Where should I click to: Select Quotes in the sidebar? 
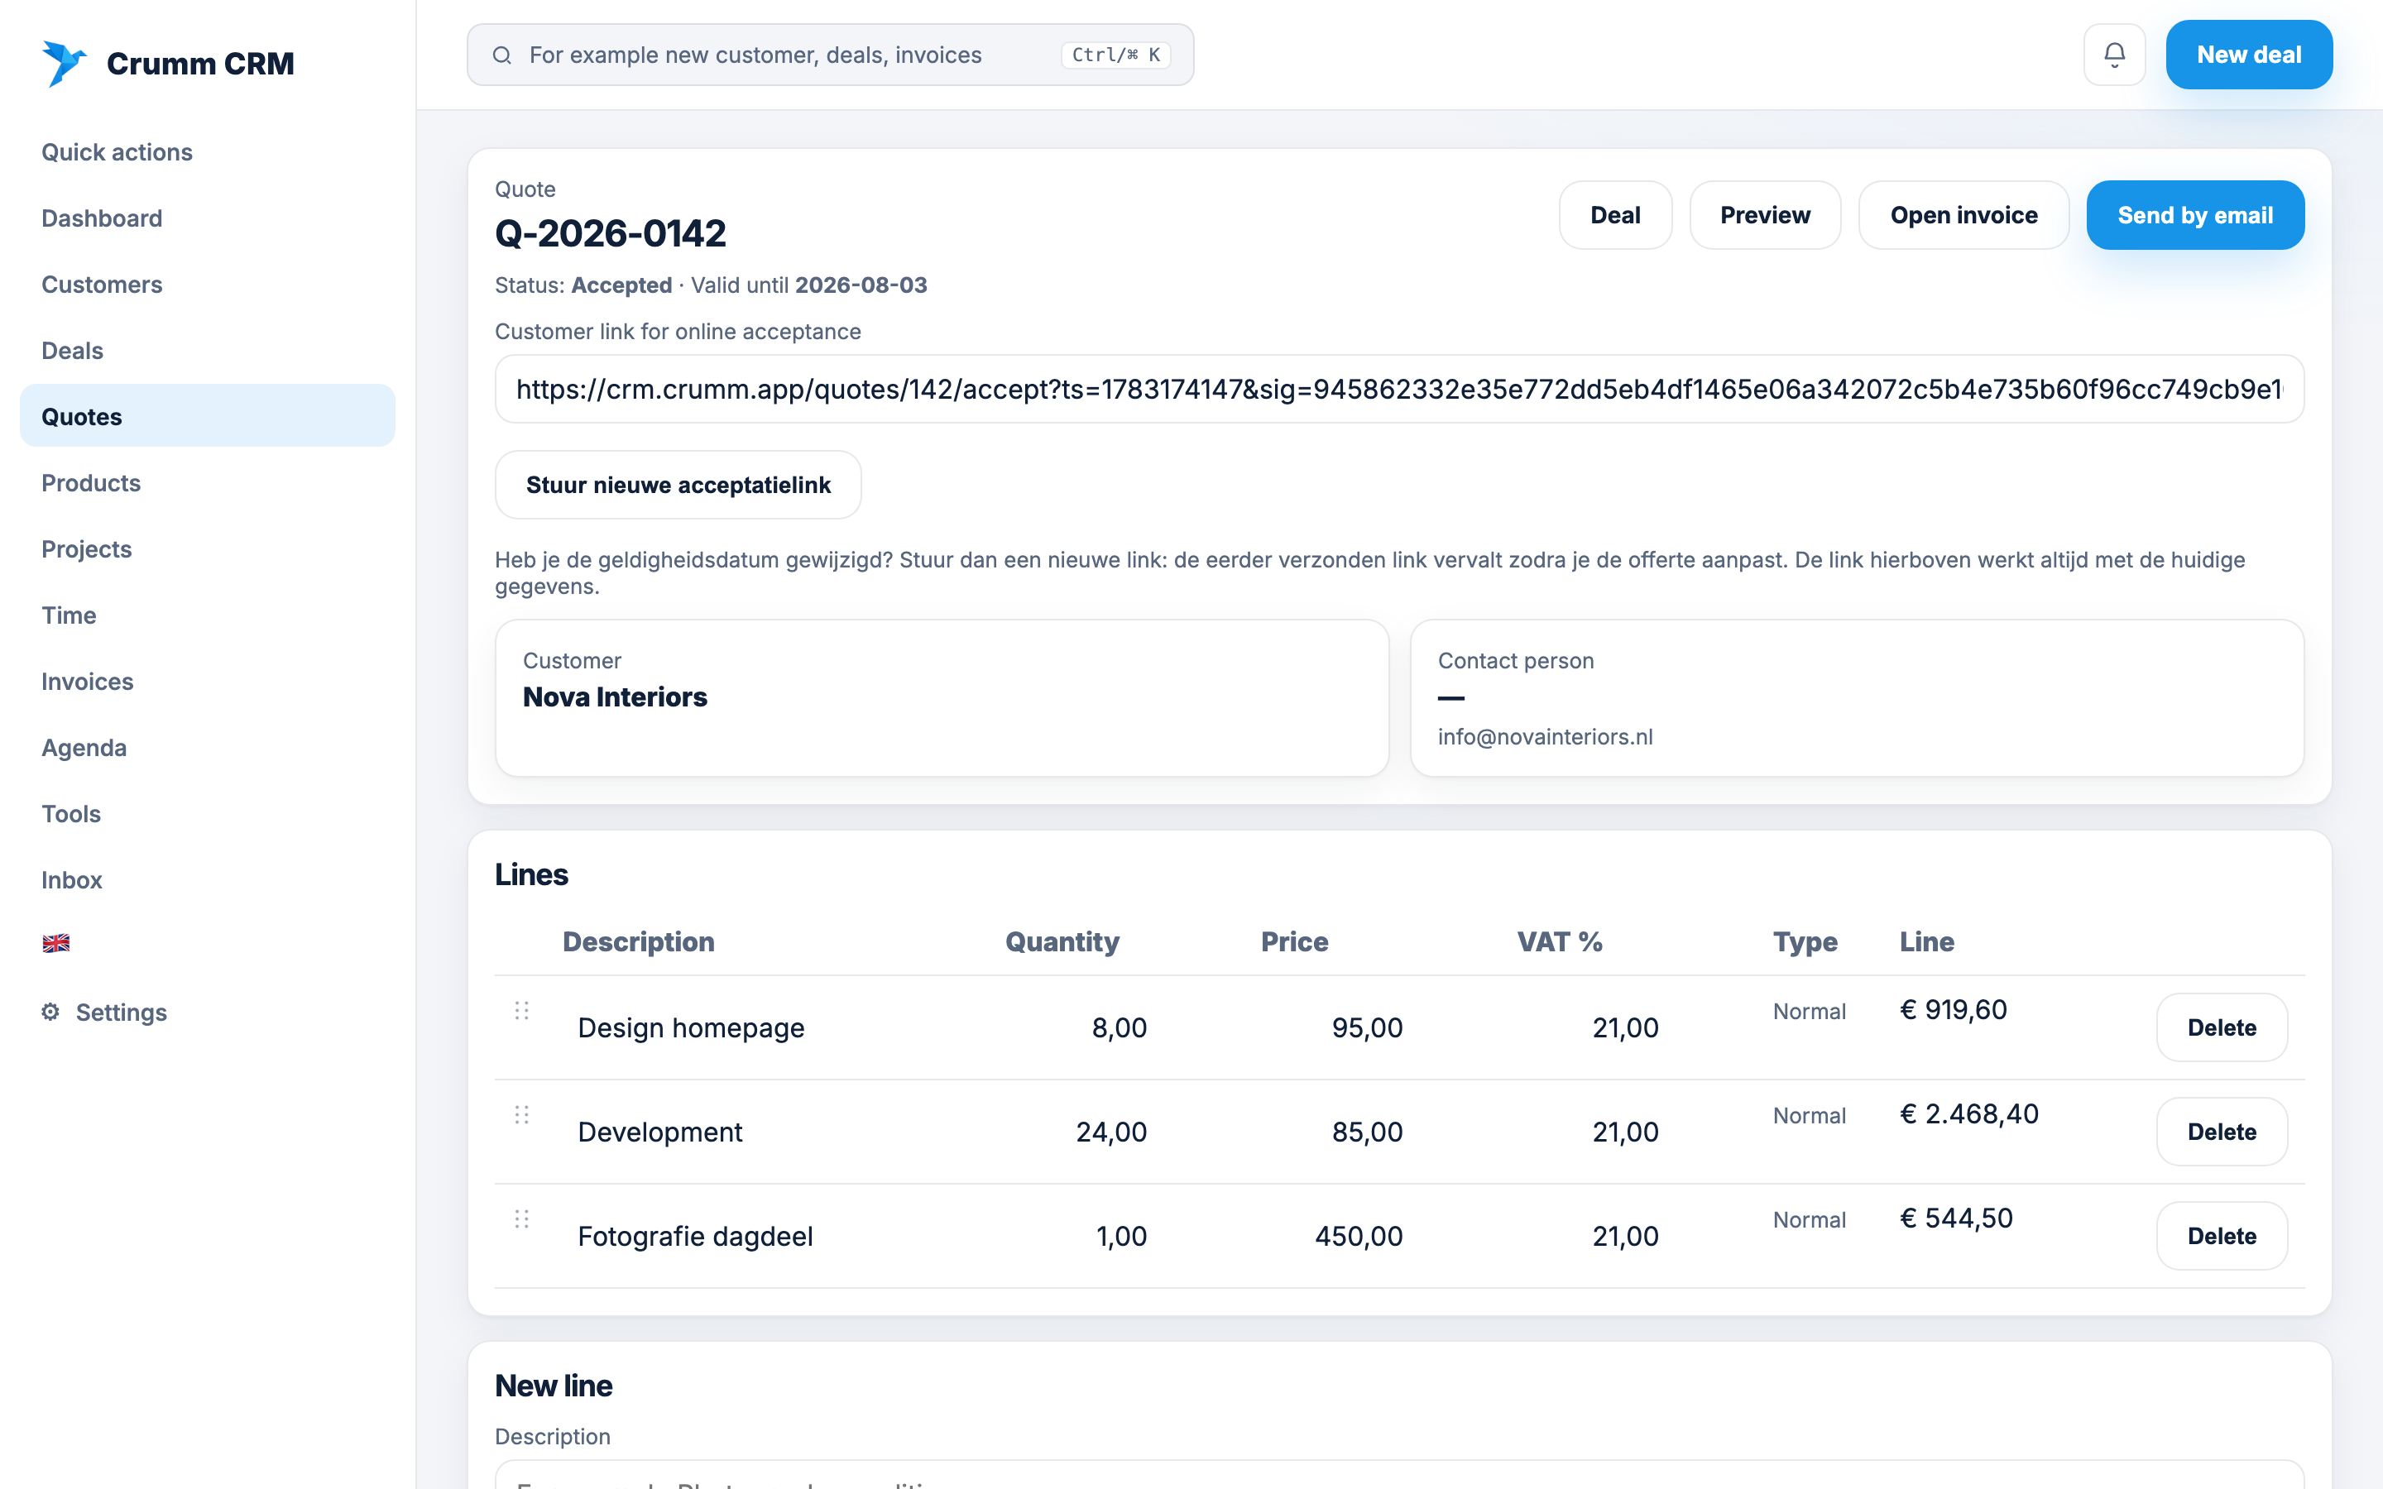[207, 417]
